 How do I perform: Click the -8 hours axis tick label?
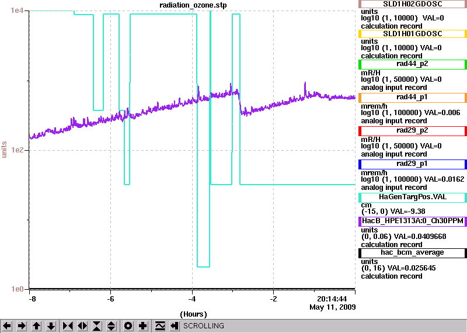pos(32,299)
